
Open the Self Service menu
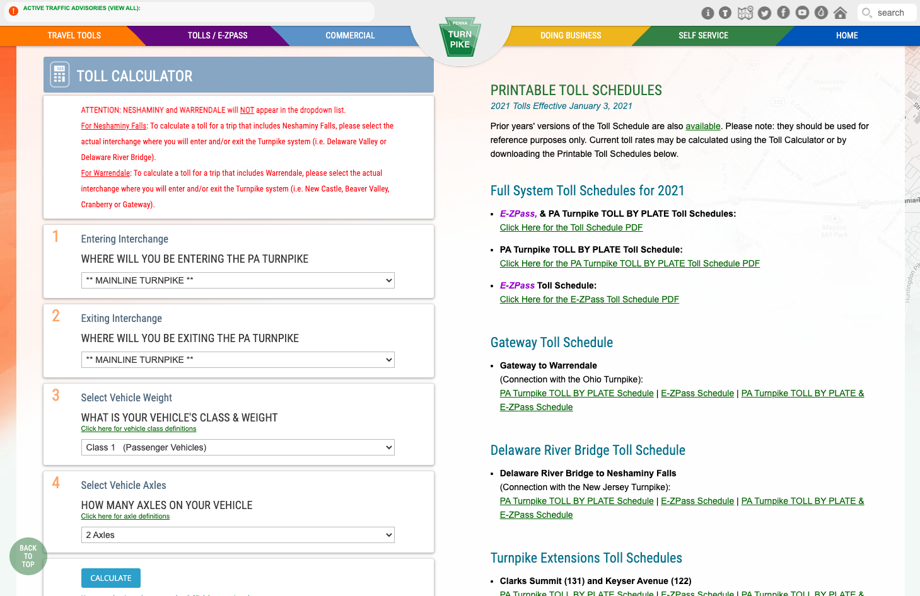tap(703, 36)
